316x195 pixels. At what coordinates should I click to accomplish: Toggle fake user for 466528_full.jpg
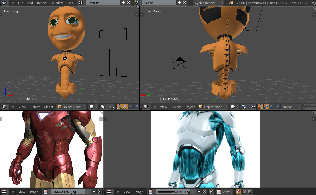click(88, 192)
